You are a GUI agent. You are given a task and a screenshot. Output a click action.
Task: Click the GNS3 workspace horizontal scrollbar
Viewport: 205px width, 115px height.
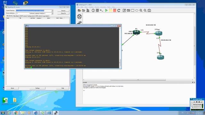tap(138, 80)
